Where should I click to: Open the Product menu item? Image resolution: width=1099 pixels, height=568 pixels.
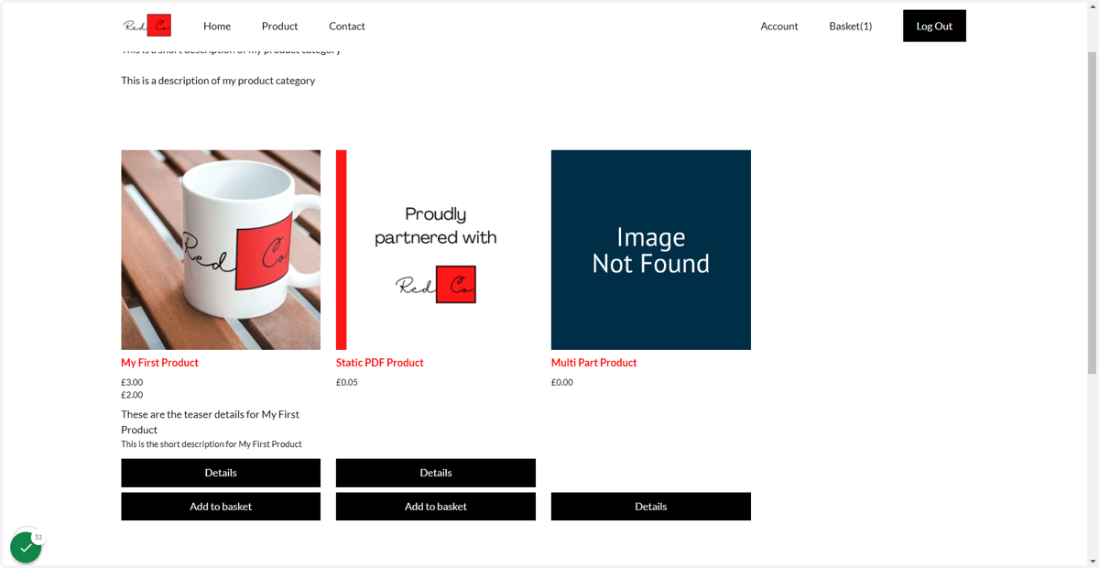click(x=279, y=26)
